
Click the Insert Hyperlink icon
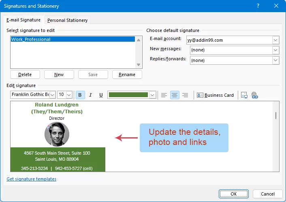pos(255,95)
